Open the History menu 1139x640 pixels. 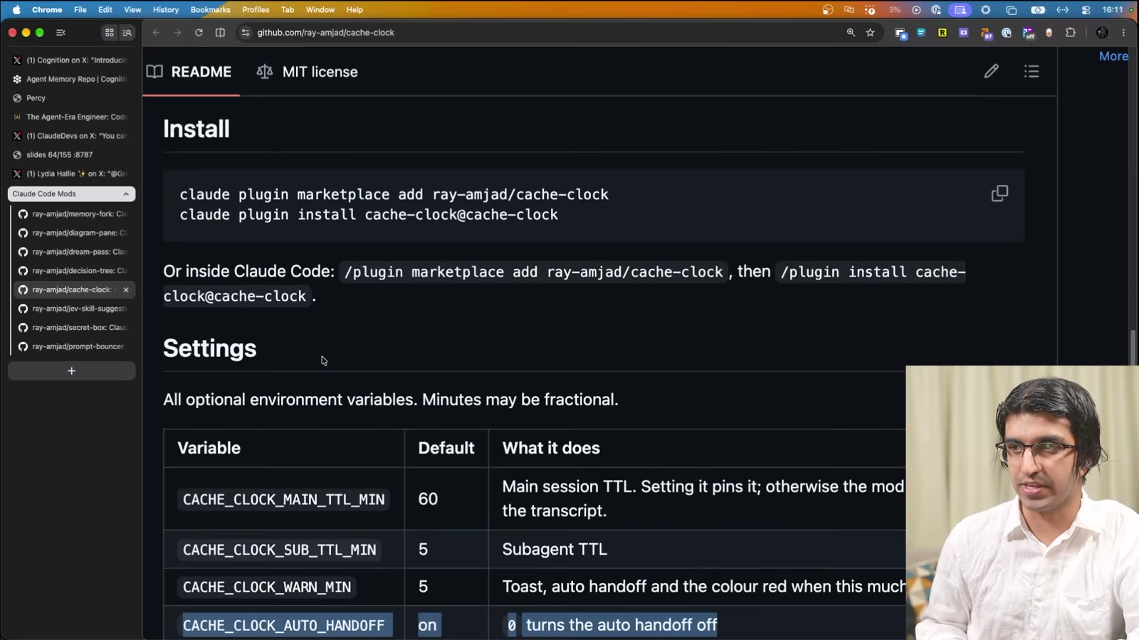[x=165, y=10]
